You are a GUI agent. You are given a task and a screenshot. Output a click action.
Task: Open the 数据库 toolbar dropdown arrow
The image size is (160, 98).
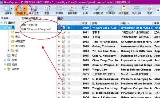(x=63, y=8)
